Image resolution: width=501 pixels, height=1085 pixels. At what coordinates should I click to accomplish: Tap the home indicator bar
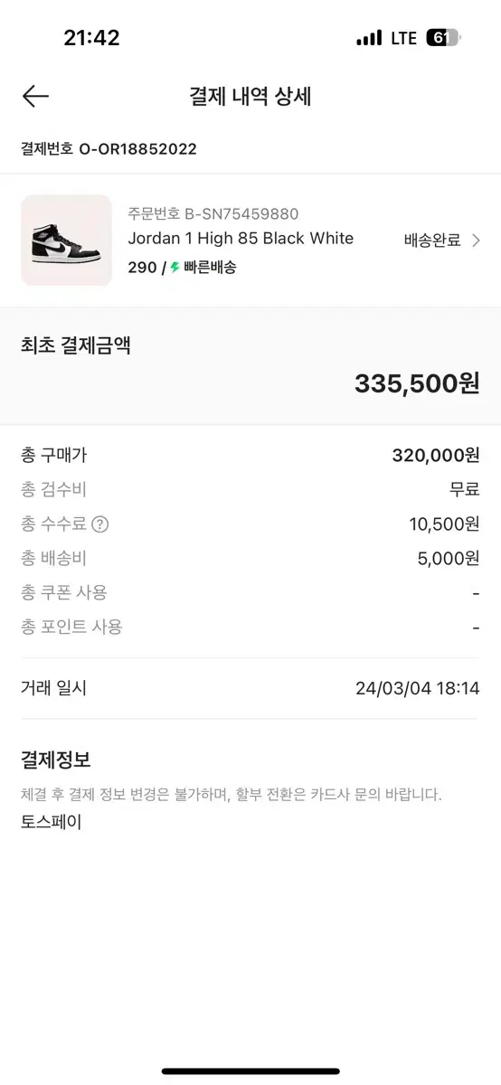click(x=250, y=1071)
